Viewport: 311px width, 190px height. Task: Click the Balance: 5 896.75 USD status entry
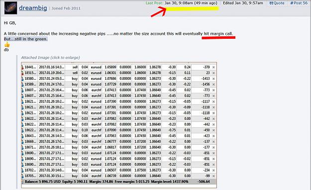pyautogui.click(x=43, y=182)
